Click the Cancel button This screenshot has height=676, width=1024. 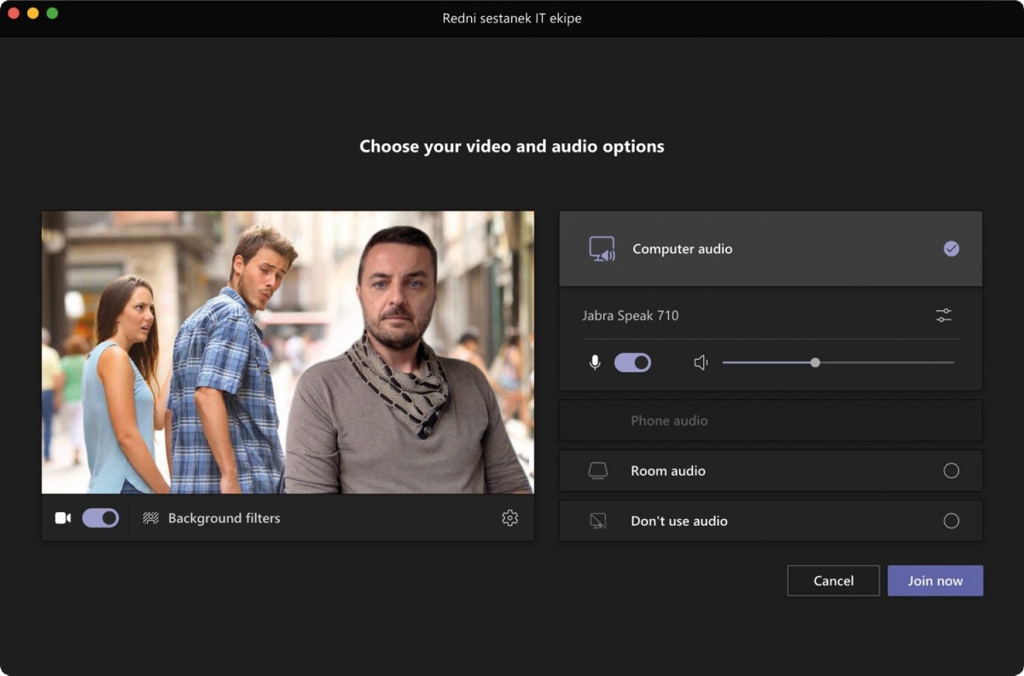pyautogui.click(x=834, y=581)
